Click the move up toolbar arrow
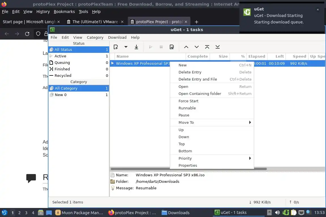This screenshot has width=326, height=217. 186,47
